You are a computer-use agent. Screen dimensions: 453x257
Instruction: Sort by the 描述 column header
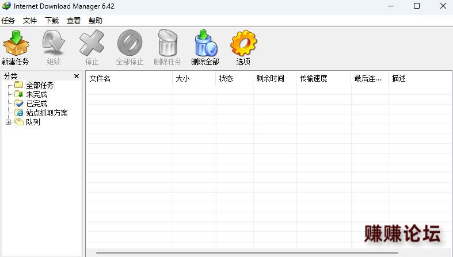[420, 78]
